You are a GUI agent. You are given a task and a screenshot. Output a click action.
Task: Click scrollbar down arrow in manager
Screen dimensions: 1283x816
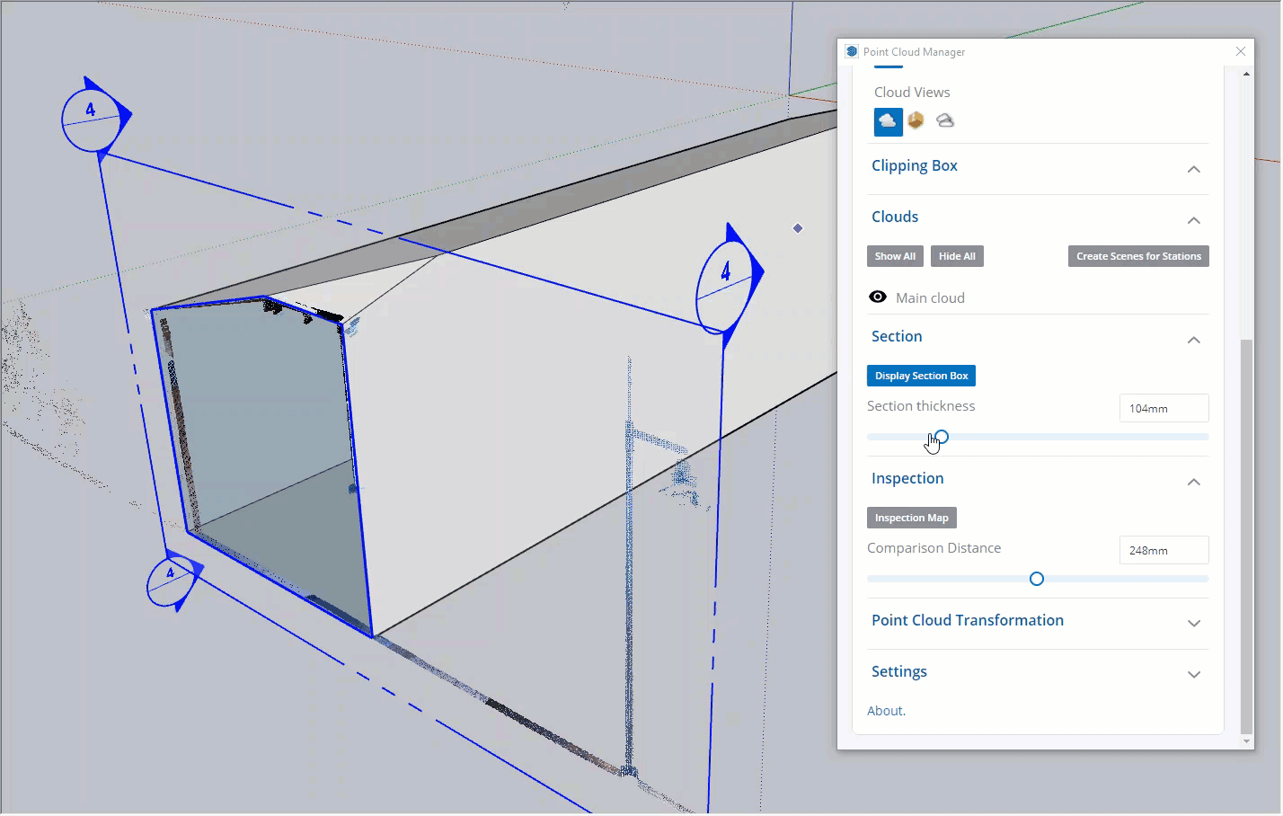(x=1245, y=741)
